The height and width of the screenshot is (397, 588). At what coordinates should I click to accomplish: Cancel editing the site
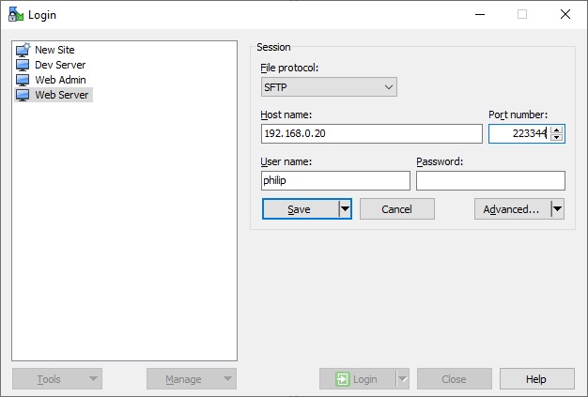click(x=397, y=209)
